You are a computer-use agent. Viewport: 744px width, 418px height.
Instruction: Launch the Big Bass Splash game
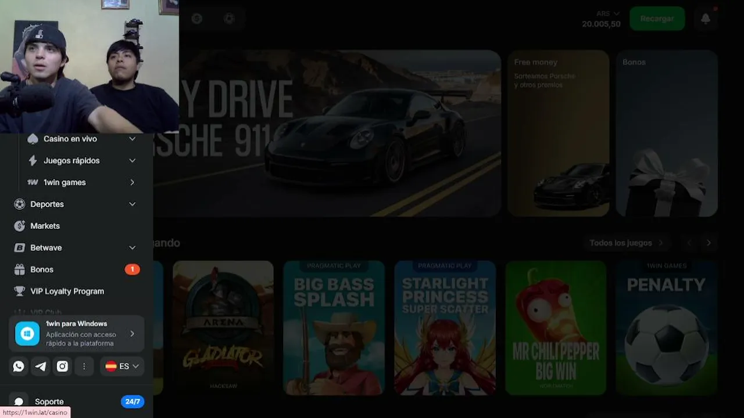[x=334, y=327]
